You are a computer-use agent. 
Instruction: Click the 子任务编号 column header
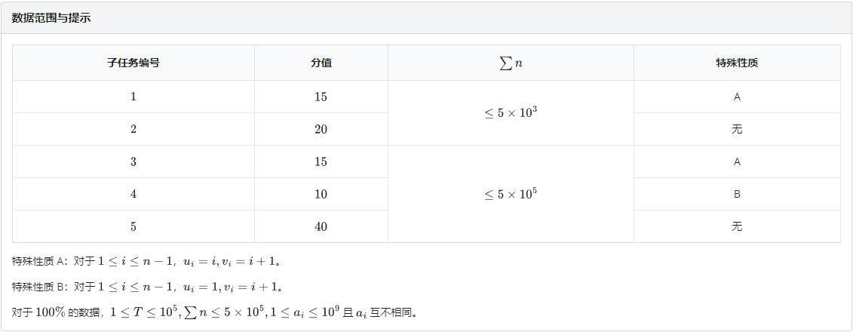click(x=133, y=63)
